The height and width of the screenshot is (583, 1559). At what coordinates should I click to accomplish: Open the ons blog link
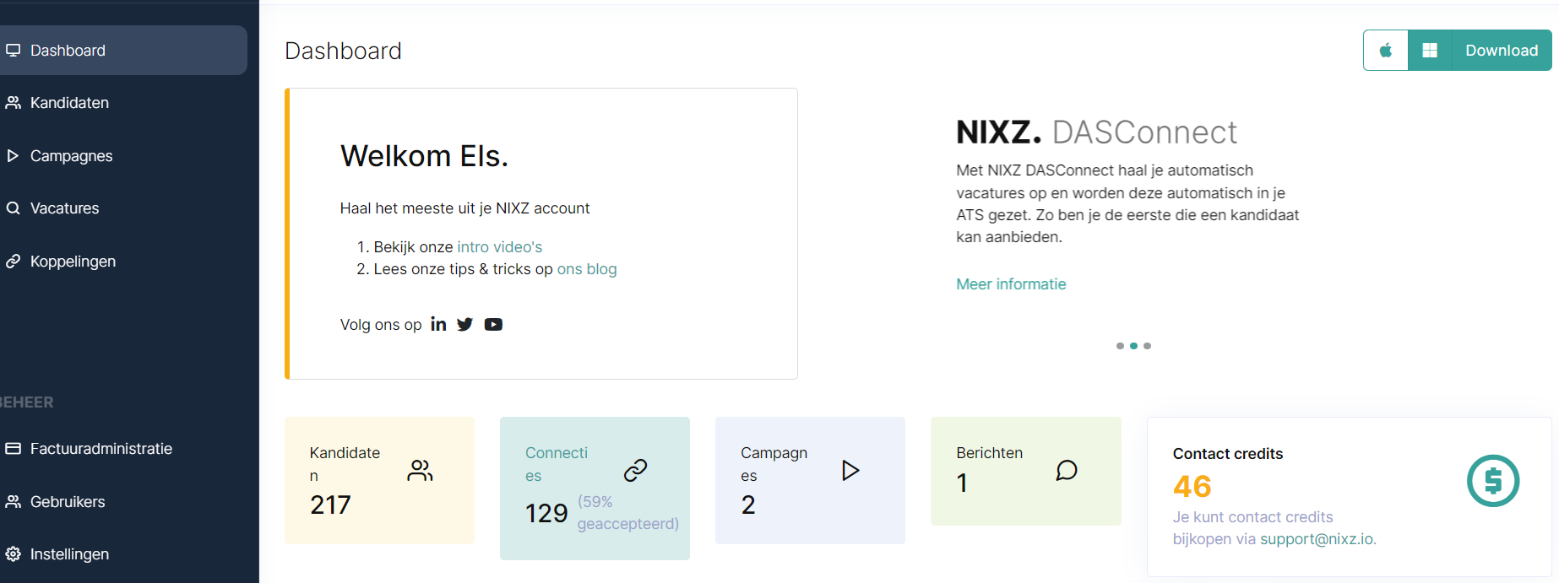pos(587,269)
